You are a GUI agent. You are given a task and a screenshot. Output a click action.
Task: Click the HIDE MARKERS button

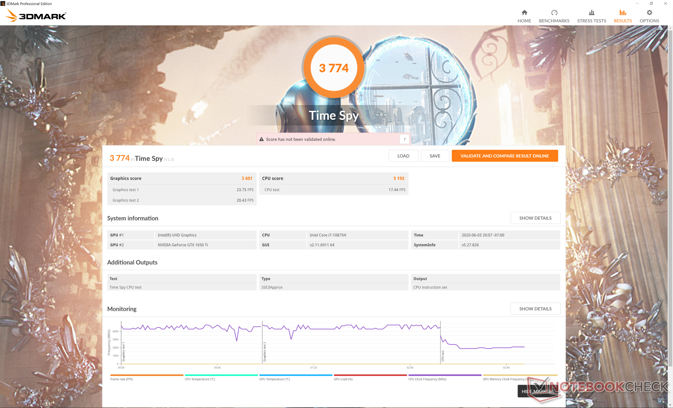(538, 391)
